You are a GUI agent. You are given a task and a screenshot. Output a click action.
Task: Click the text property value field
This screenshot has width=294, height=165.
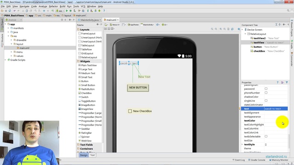[276, 109]
